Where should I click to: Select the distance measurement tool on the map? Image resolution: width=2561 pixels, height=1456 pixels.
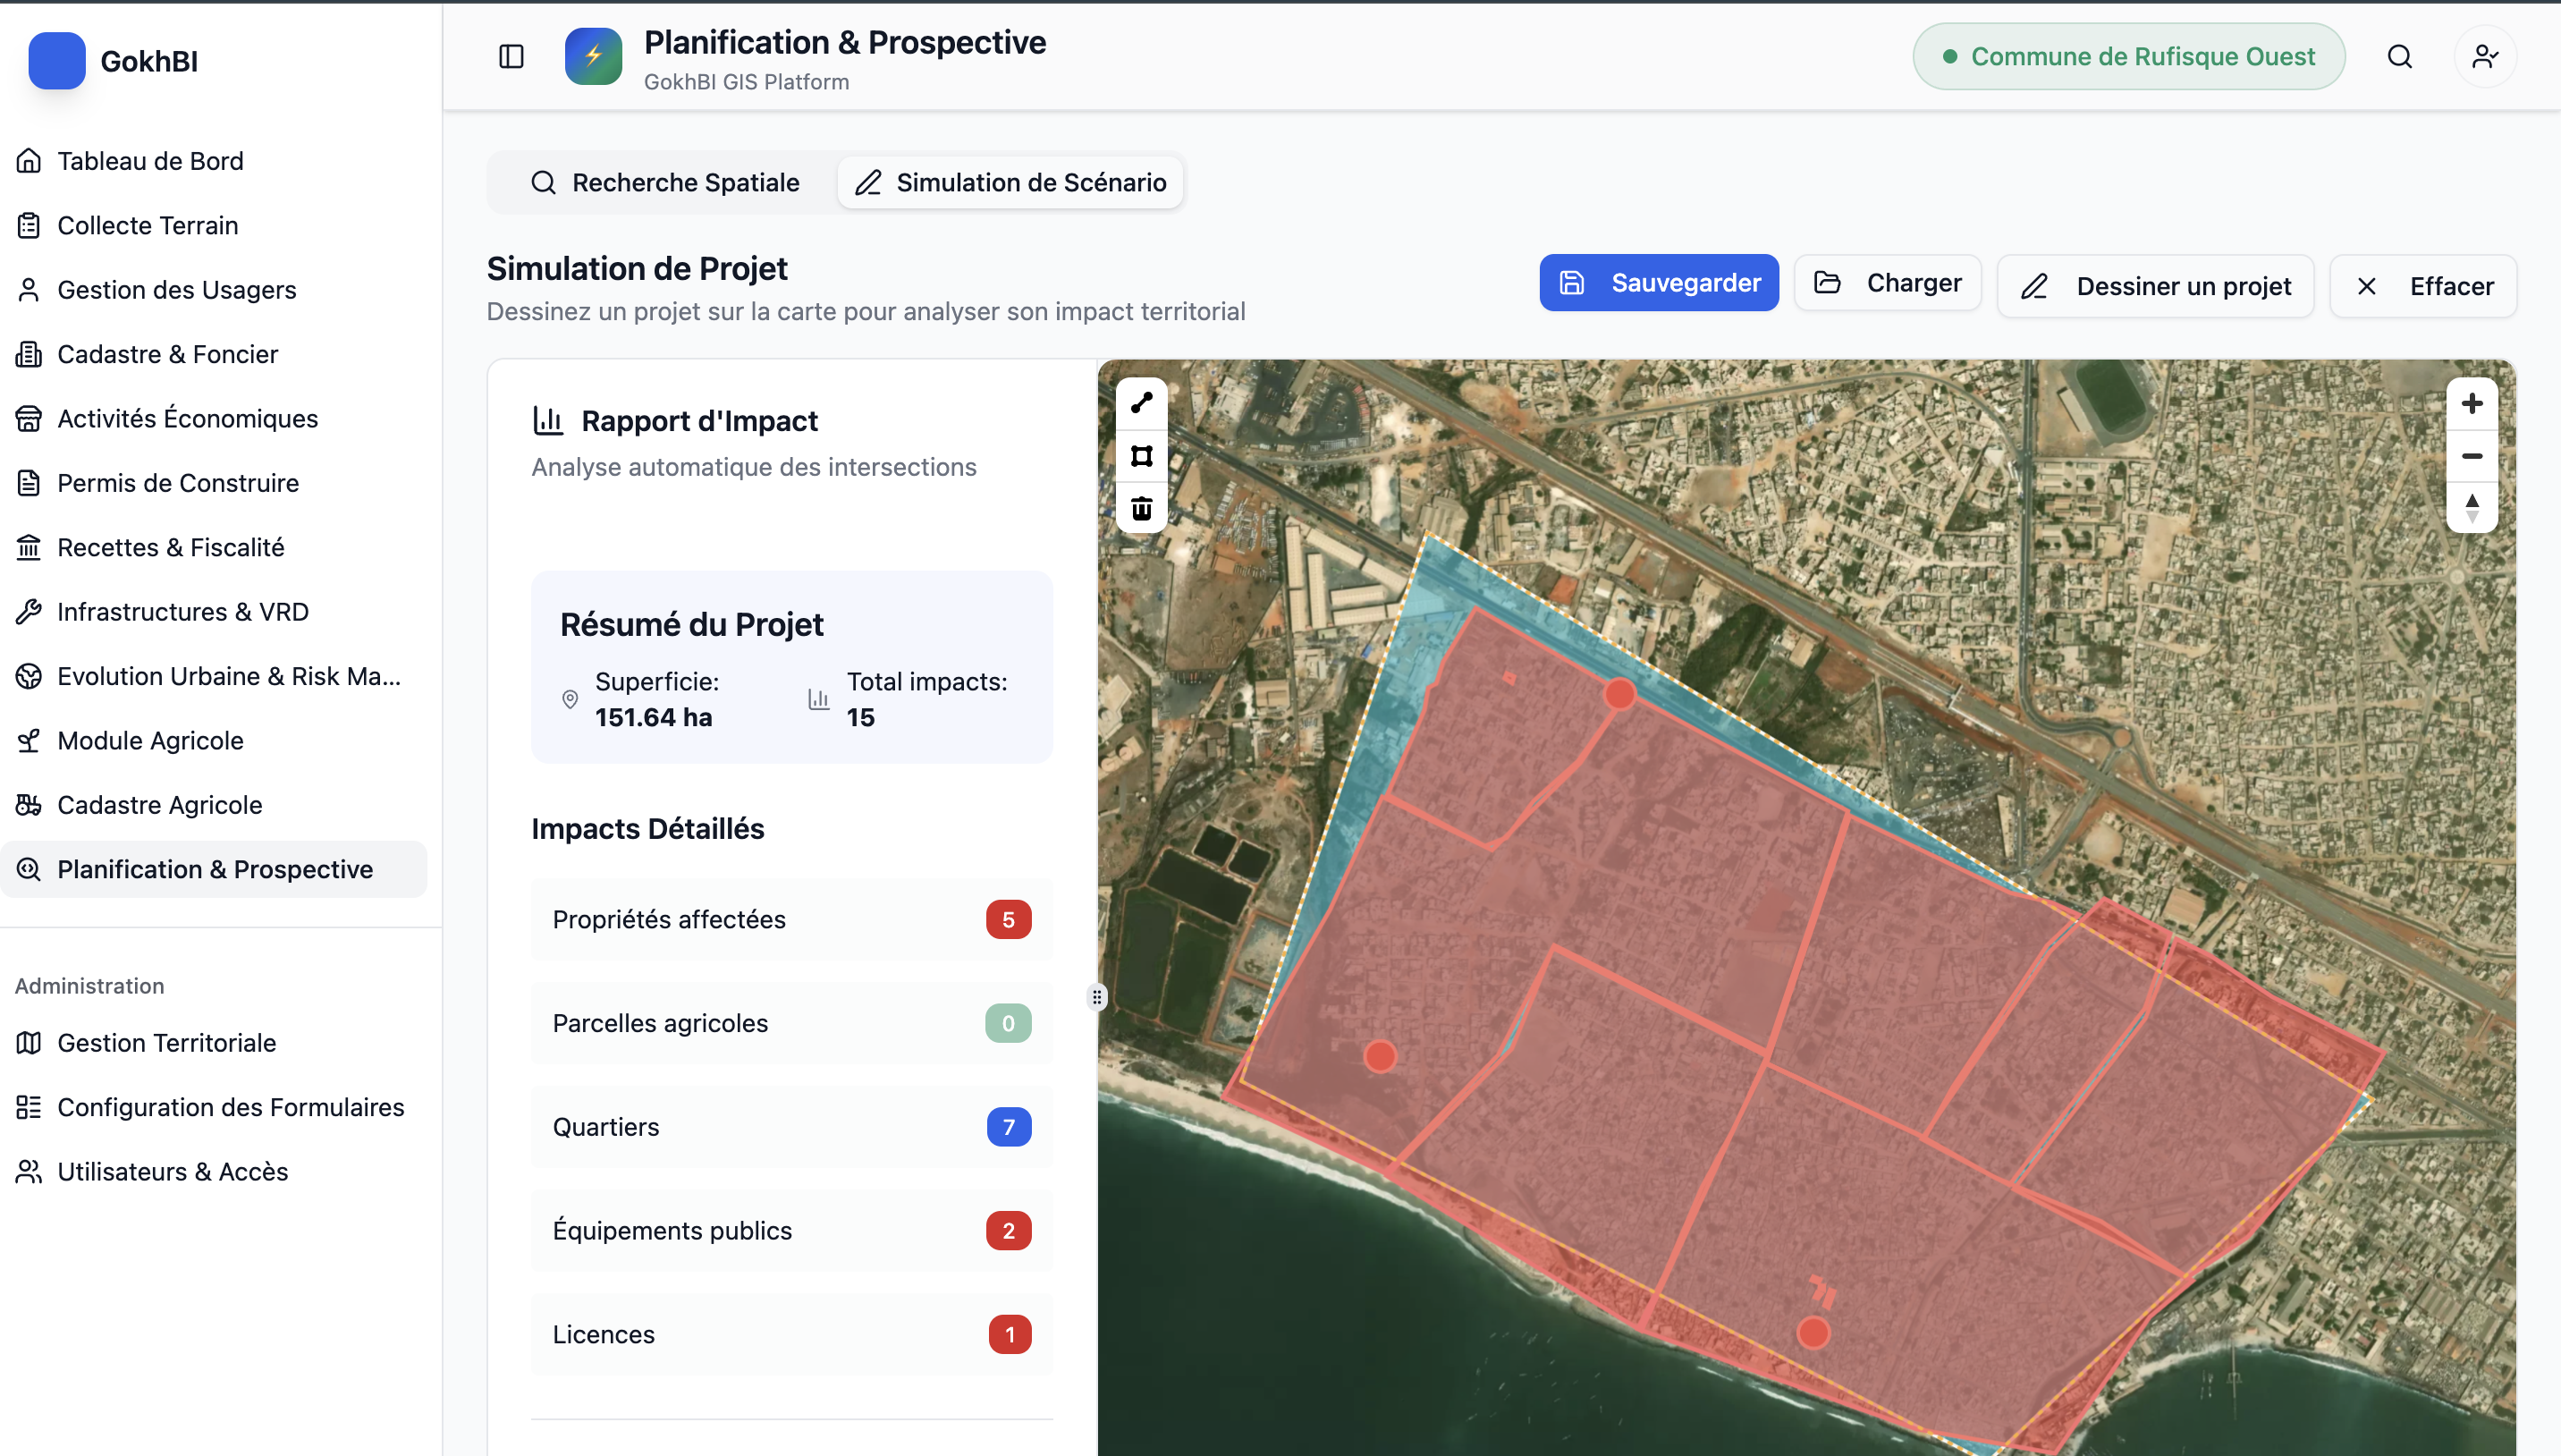[1140, 404]
